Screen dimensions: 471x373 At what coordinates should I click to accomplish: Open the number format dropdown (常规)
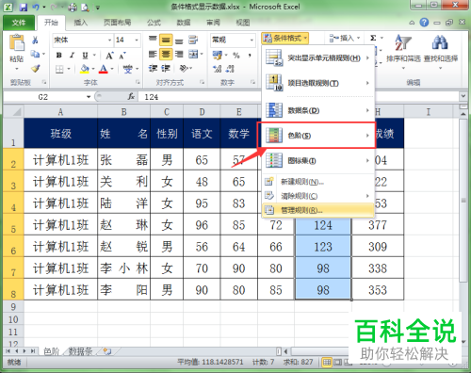point(252,41)
